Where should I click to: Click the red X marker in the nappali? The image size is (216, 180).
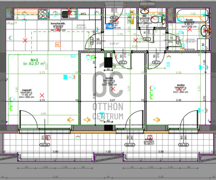point(42,95)
